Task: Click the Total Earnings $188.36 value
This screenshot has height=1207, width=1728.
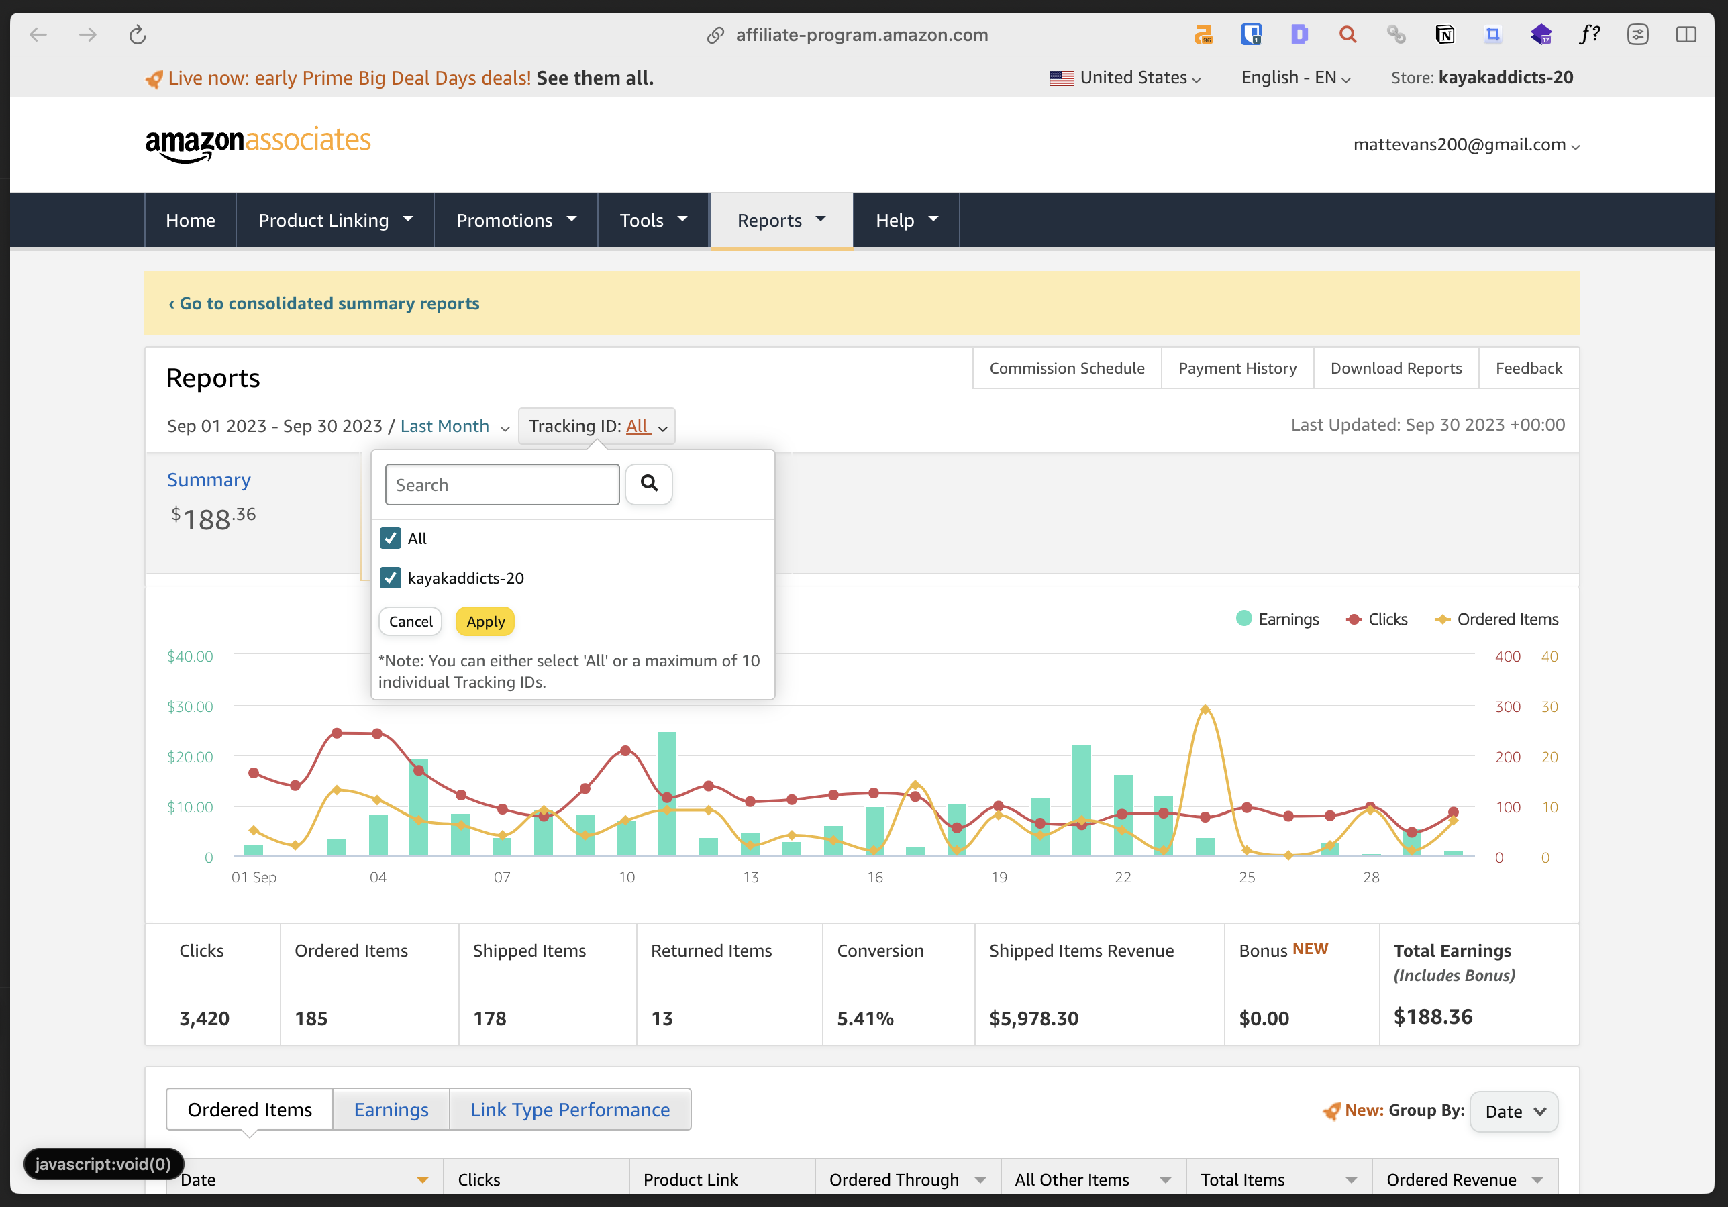Action: click(1433, 1017)
